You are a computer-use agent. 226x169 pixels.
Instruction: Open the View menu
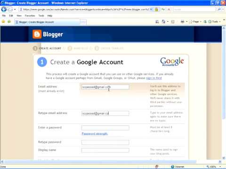click(19, 15)
